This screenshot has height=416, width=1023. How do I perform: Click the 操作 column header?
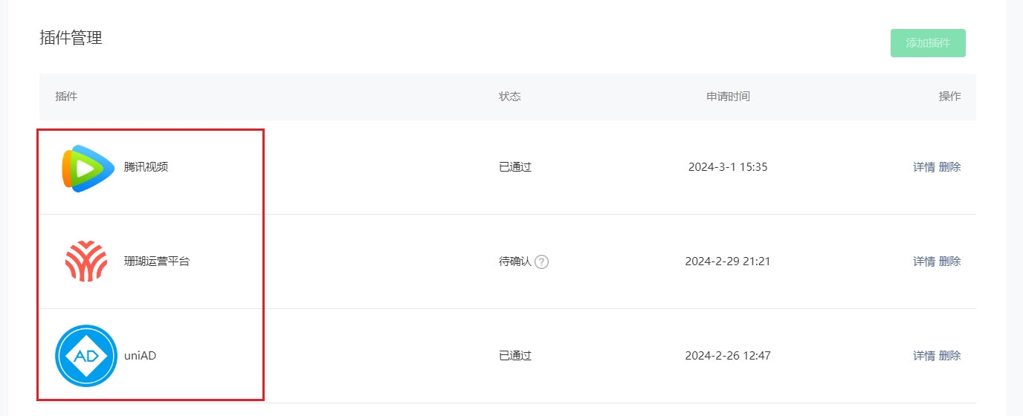tap(950, 97)
